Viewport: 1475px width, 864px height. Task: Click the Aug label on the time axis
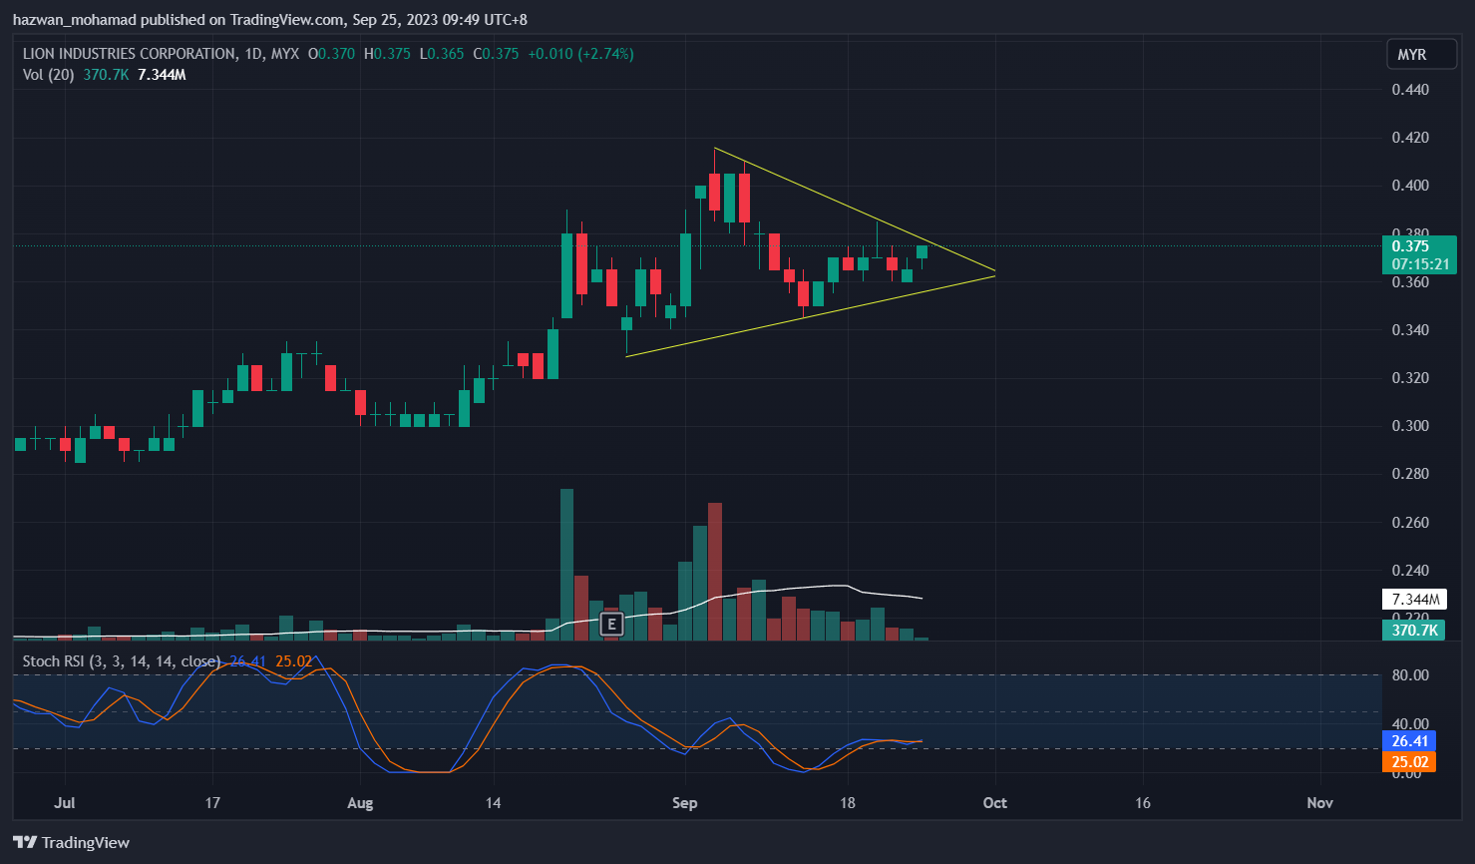pos(360,803)
